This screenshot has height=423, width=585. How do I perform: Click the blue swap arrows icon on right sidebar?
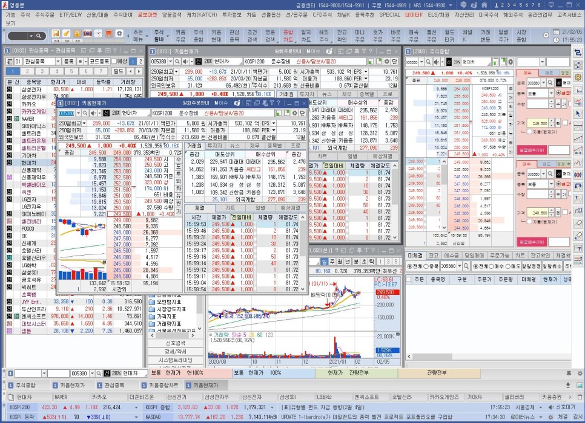pyautogui.click(x=578, y=53)
